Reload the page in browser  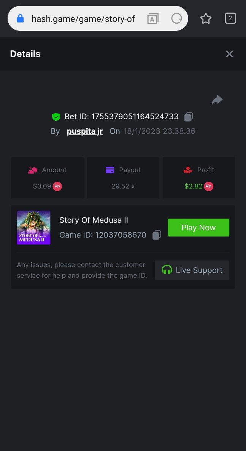176,18
